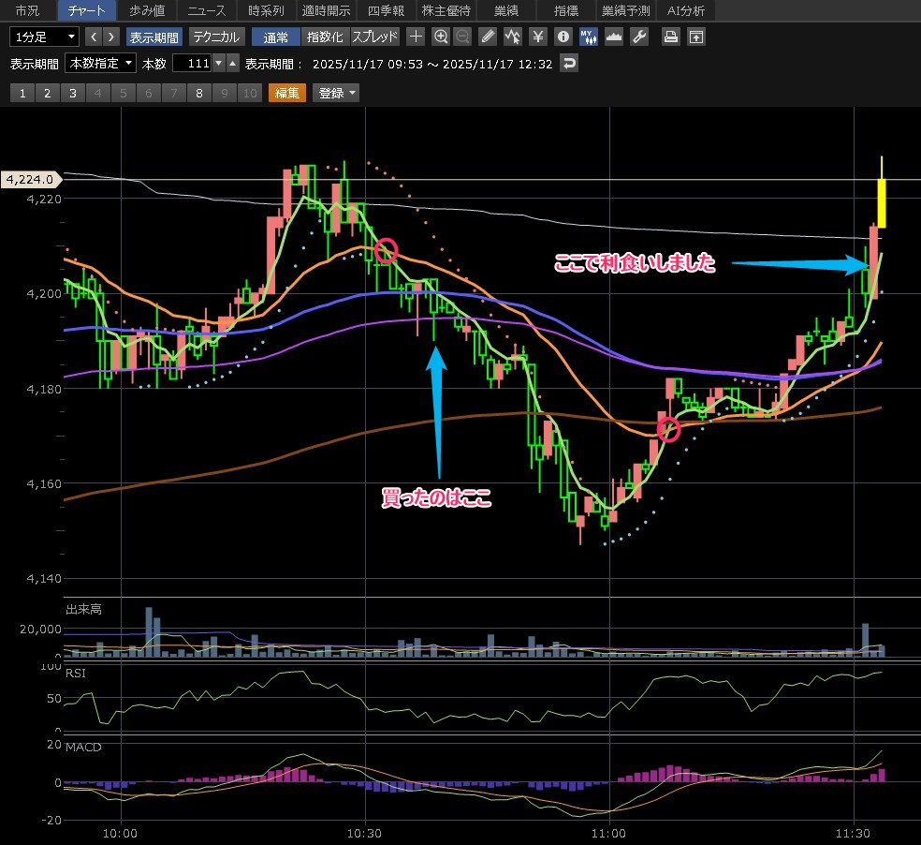Click the yen price icon

pos(537,37)
